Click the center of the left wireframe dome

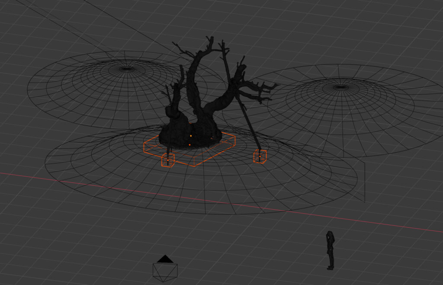pos(127,69)
